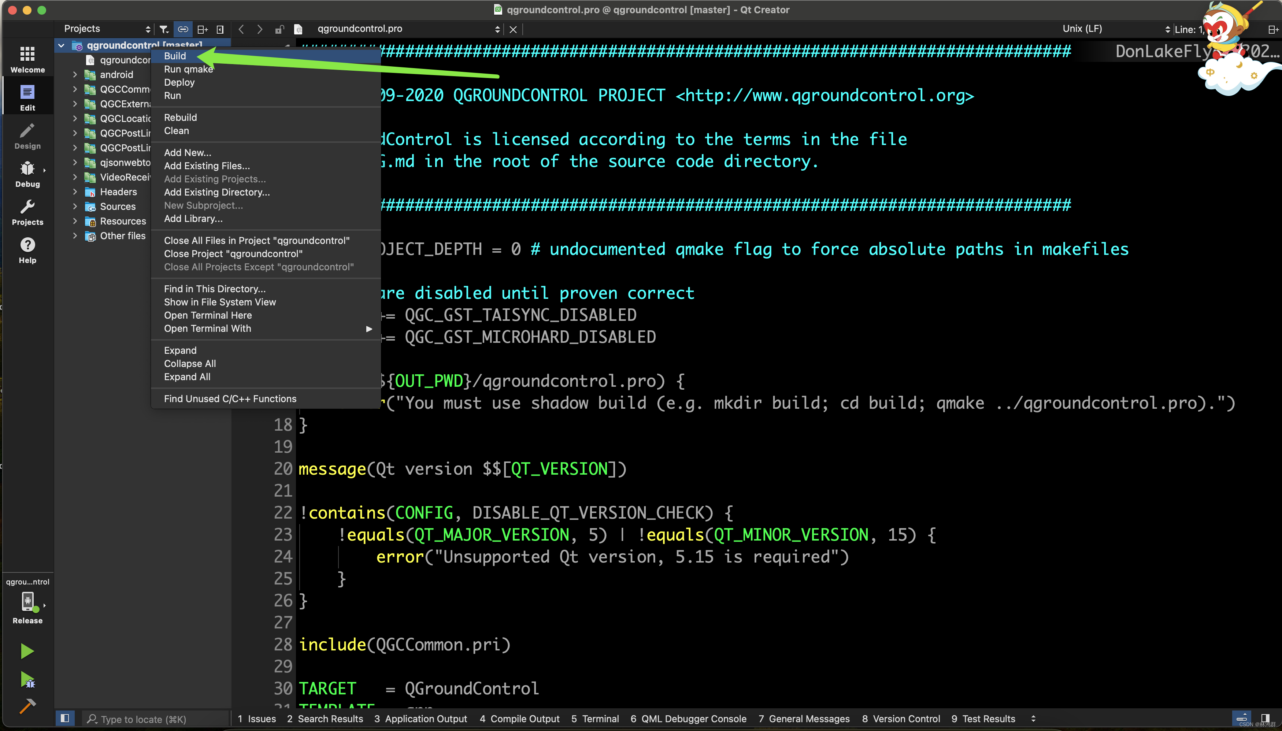
Task: Expand the Resources node
Action: (x=75, y=221)
